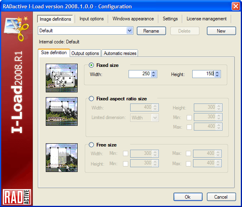Click the disabled Delete button
Image resolution: width=242 pixels, height=207 pixels.
[185, 31]
